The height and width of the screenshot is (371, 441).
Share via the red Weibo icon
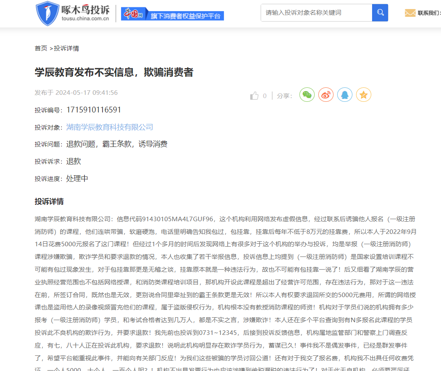click(x=326, y=95)
